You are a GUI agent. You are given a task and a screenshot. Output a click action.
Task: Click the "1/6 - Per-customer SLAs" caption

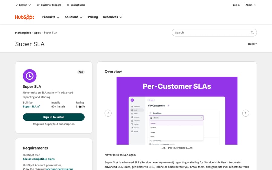point(177,148)
